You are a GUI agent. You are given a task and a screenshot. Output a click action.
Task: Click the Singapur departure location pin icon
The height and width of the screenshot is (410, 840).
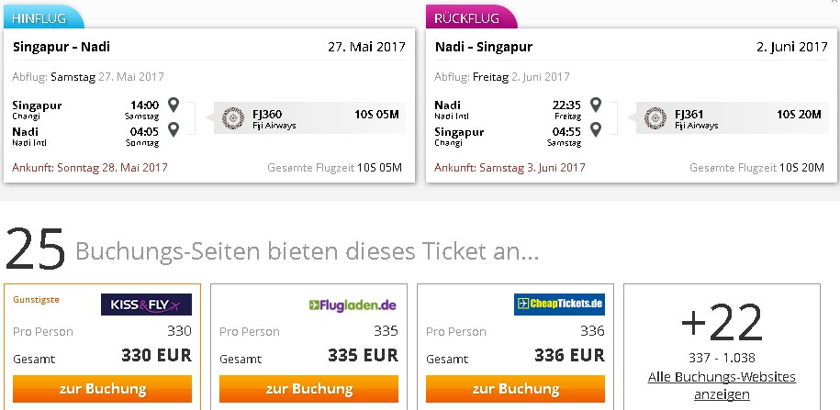(173, 105)
